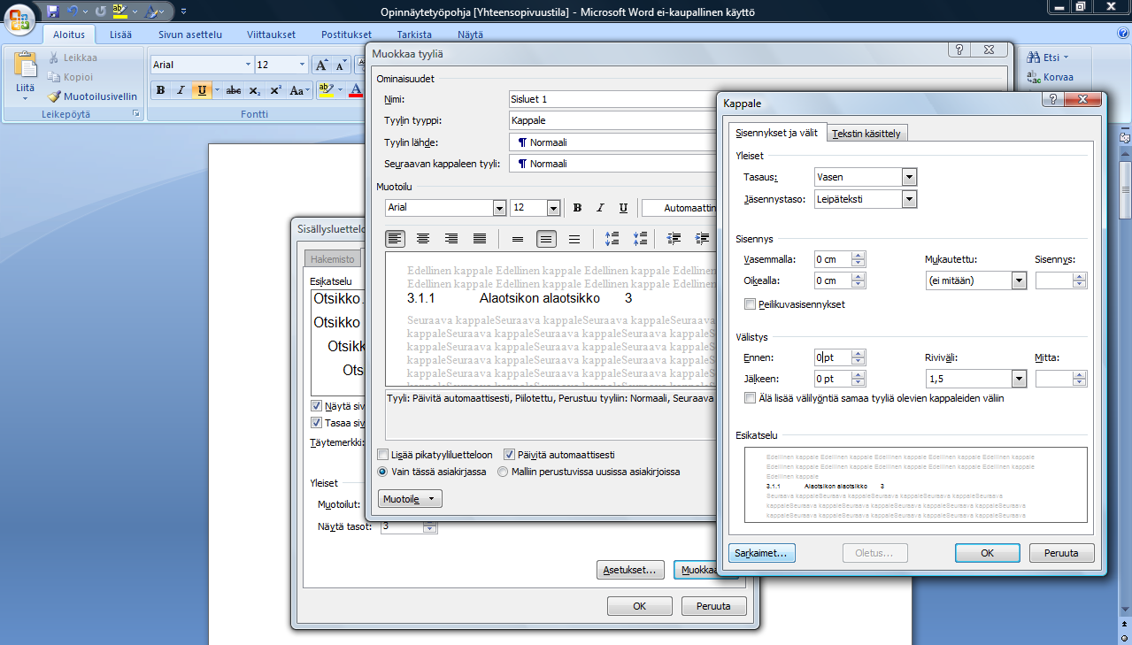1132x645 pixels.
Task: Click the yellow text highlight icon in ribbon
Action: pyautogui.click(x=325, y=90)
